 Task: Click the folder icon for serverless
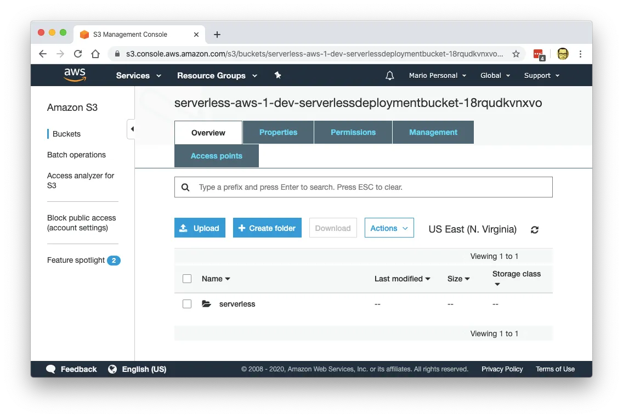(x=206, y=304)
